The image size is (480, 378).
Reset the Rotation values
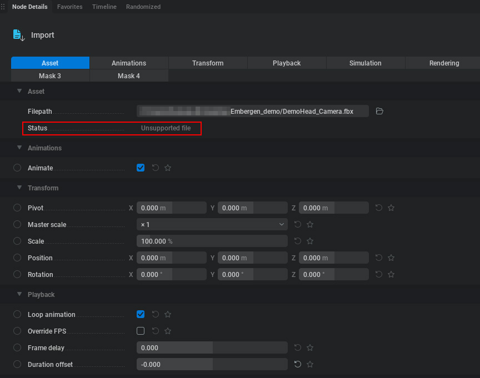[379, 275]
